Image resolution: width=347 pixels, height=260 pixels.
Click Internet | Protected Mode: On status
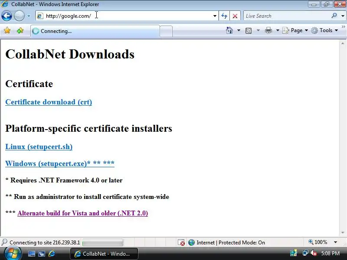click(226, 243)
